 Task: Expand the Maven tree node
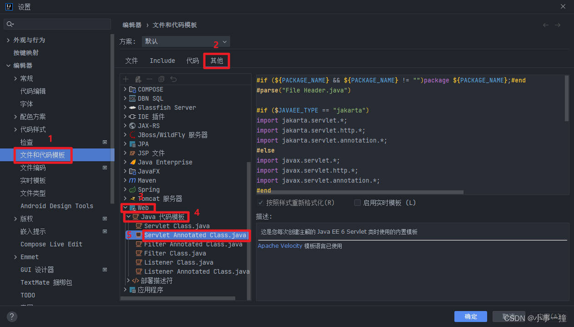[125, 180]
